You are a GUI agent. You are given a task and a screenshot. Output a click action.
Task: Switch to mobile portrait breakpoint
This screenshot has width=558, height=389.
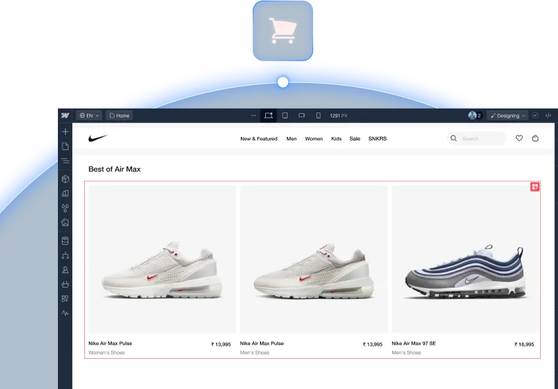tap(318, 116)
